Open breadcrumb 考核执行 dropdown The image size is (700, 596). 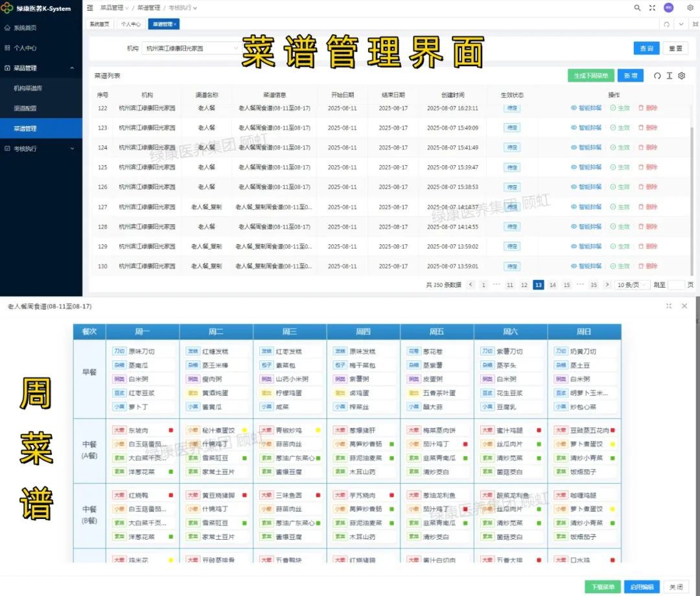(x=183, y=8)
